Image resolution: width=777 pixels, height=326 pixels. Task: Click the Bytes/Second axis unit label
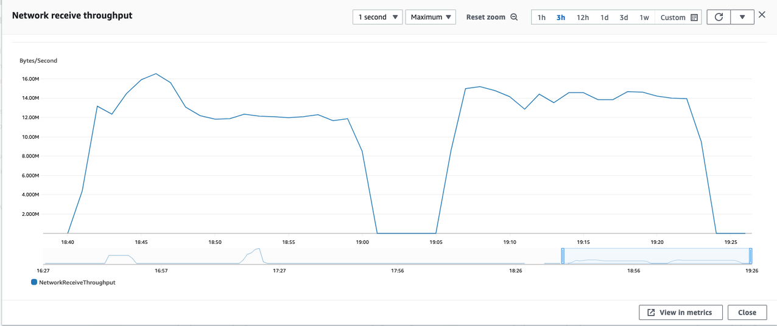38,61
